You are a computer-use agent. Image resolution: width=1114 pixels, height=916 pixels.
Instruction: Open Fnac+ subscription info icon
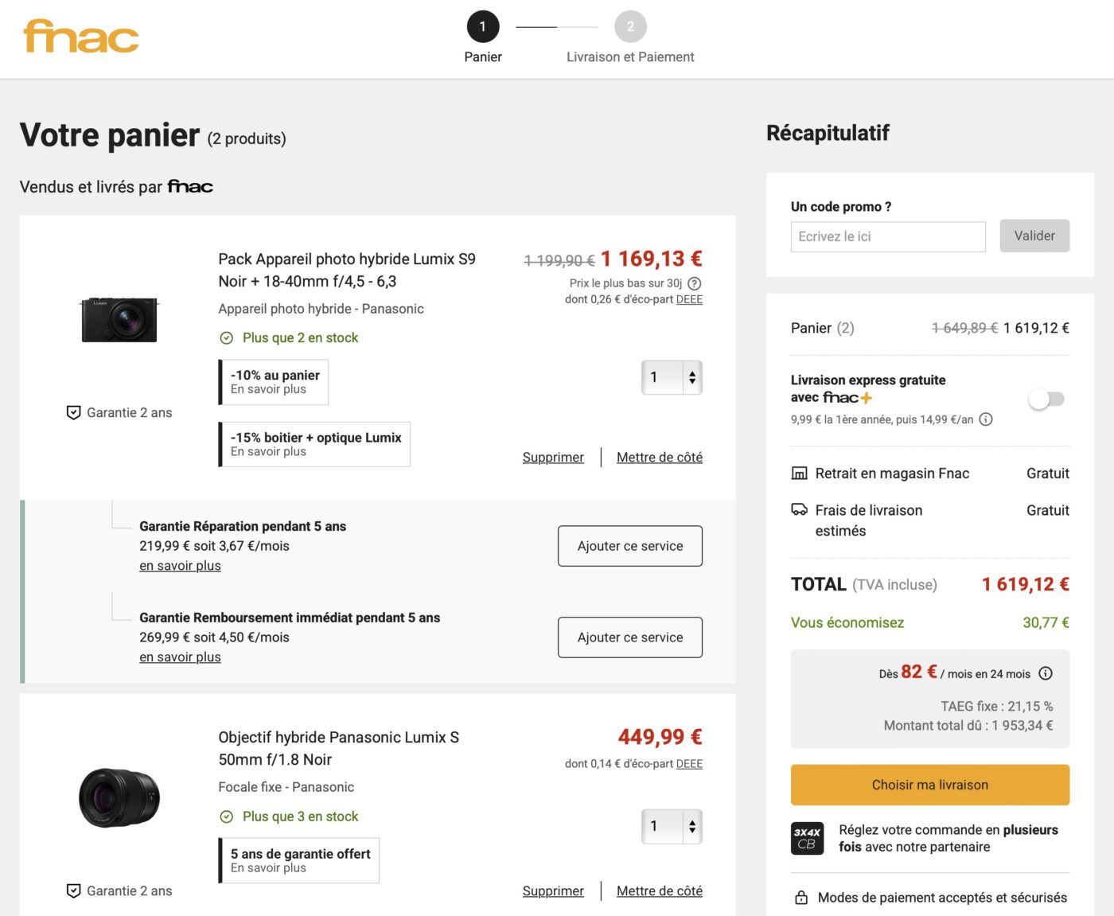click(x=986, y=419)
